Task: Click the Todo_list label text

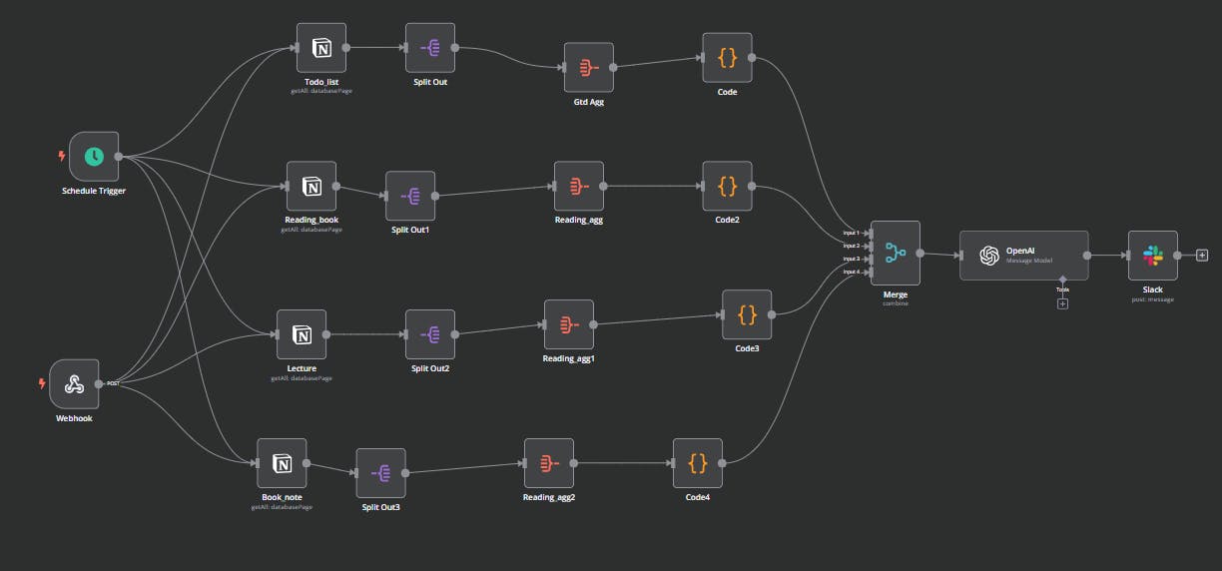Action: point(321,82)
